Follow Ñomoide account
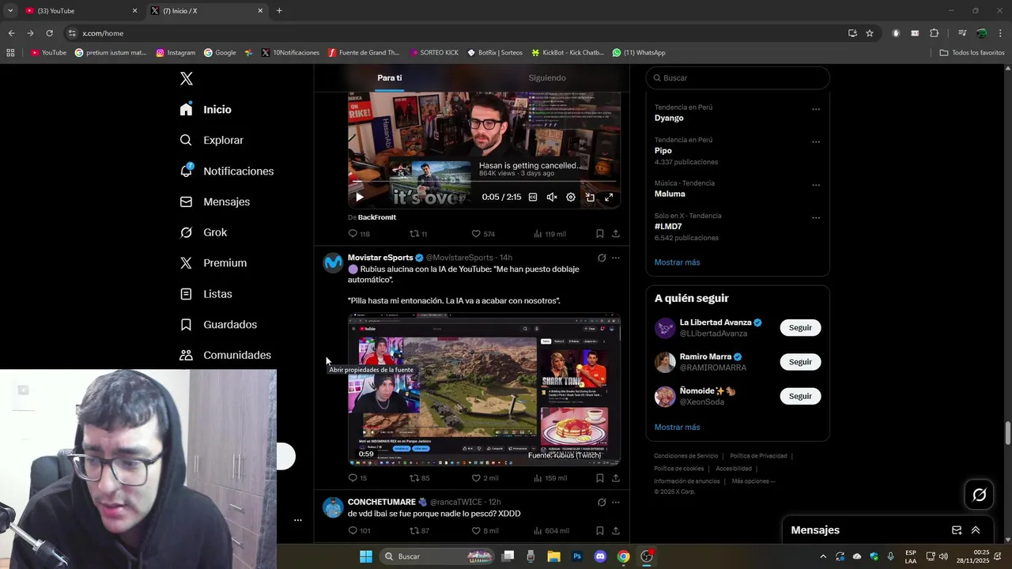The height and width of the screenshot is (569, 1012). [x=800, y=396]
